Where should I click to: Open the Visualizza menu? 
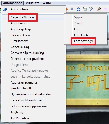33,3
